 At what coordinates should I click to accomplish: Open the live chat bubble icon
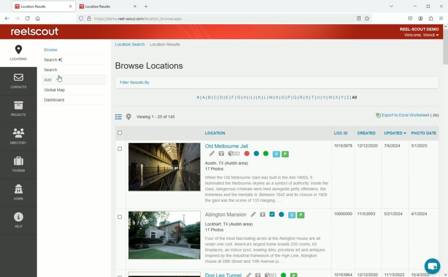tap(432, 266)
